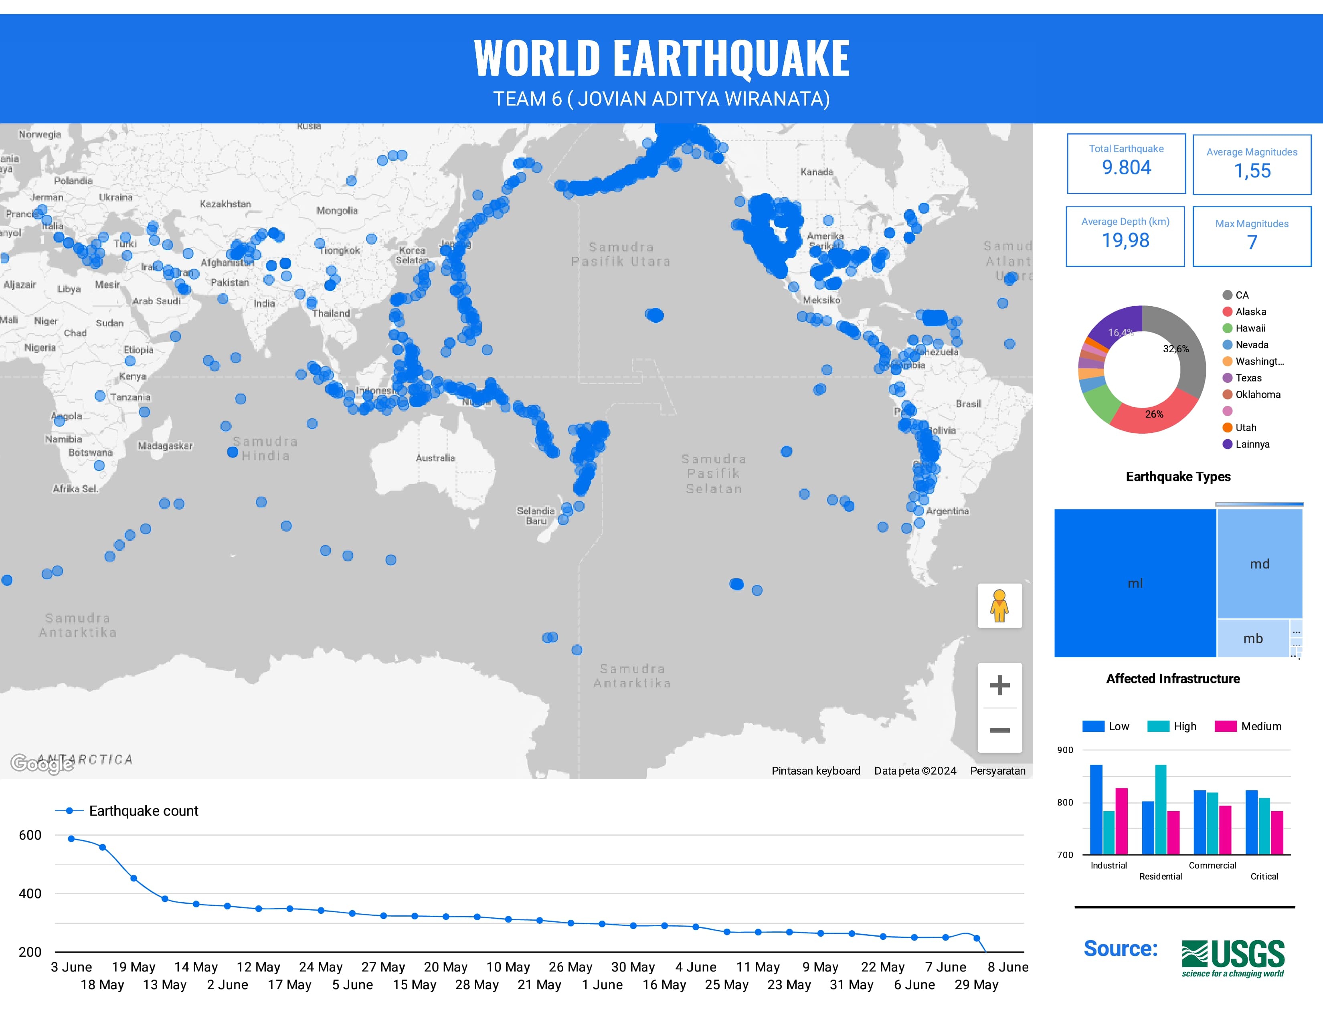1323x1022 pixels.
Task: Click the Earthquake count legend line marker
Action: pos(69,811)
